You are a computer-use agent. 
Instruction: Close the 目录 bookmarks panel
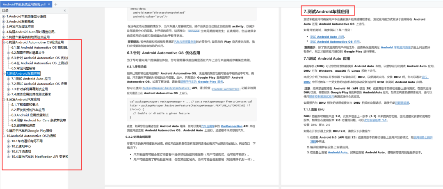[x=65, y=11]
